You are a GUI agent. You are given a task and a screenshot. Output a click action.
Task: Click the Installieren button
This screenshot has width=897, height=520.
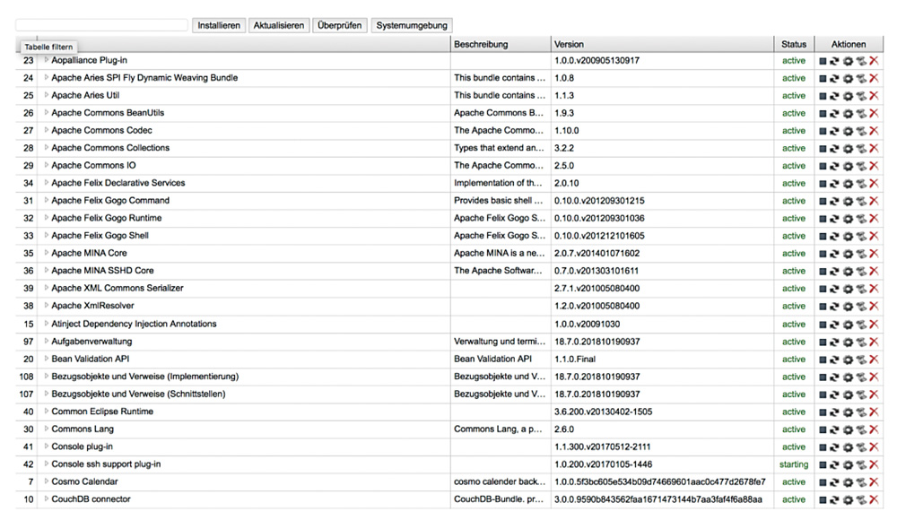pyautogui.click(x=219, y=25)
